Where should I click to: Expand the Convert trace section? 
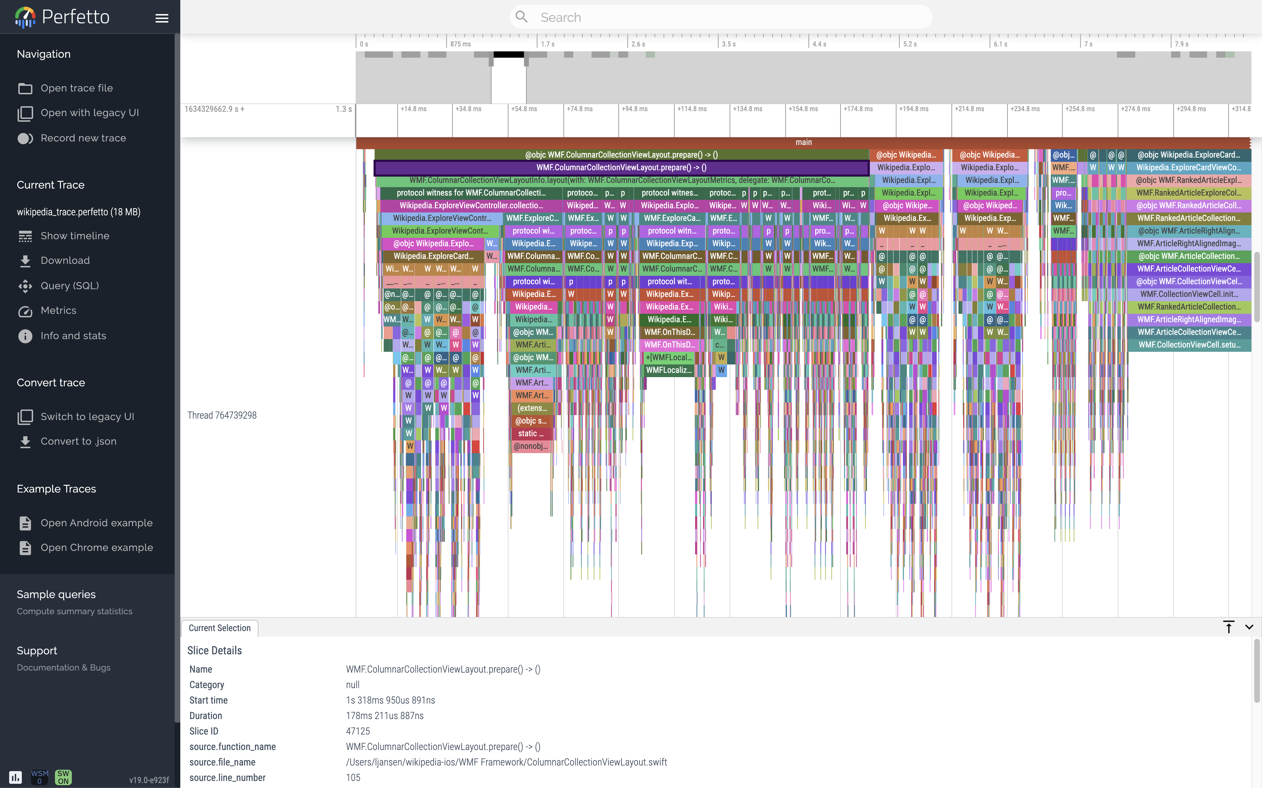[x=51, y=381]
